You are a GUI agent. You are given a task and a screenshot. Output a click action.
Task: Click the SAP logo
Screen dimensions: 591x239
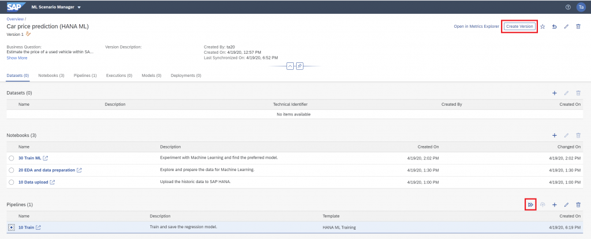pos(16,7)
